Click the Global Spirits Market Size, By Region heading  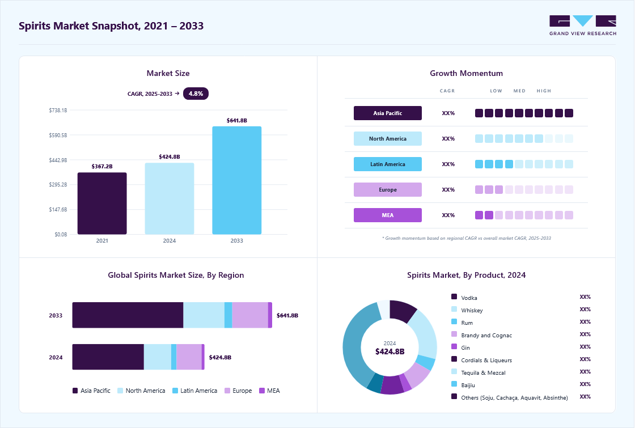[176, 275]
